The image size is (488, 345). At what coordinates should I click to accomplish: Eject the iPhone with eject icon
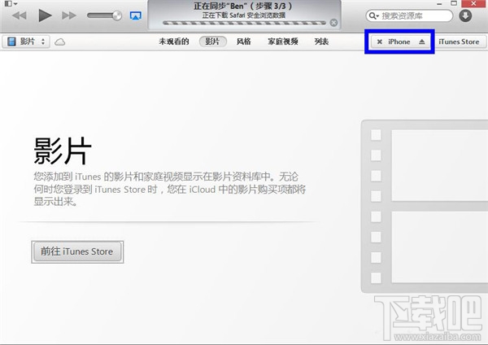coord(421,41)
